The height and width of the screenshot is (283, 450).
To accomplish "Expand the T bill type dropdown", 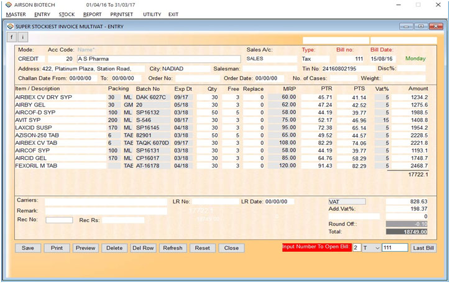I will click(377, 248).
